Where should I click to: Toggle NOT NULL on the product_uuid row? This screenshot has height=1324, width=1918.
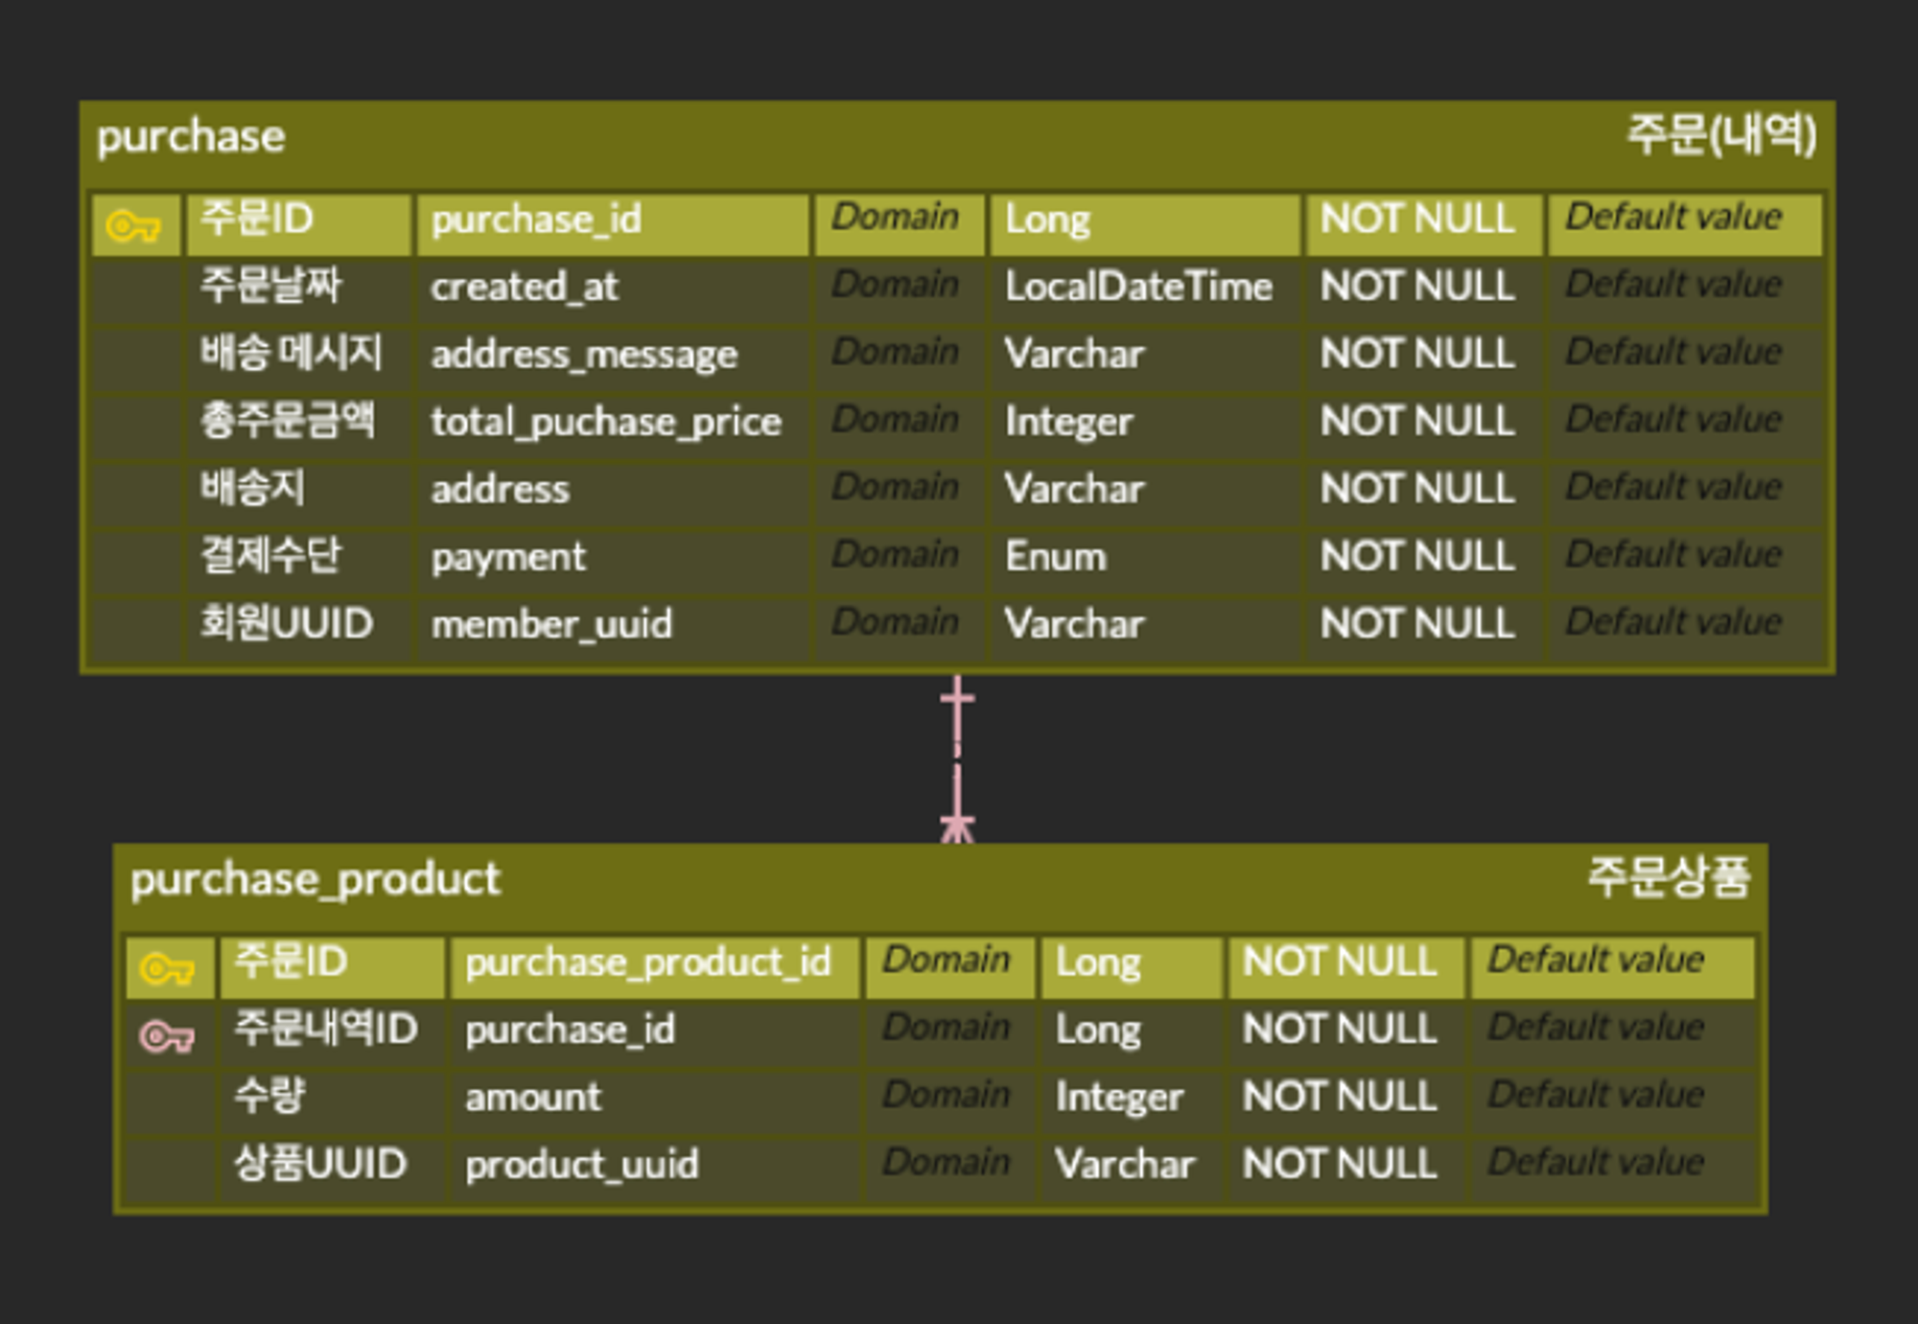click(x=1339, y=1164)
